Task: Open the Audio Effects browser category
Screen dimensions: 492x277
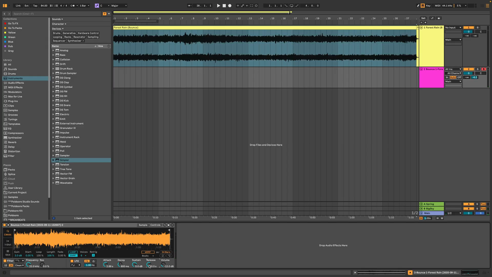Action: click(16, 83)
